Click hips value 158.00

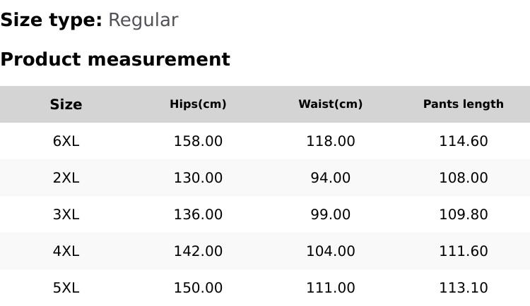point(198,141)
